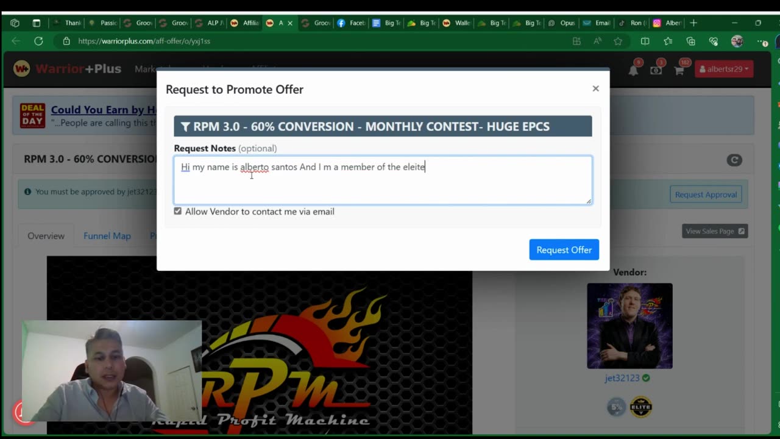Open the Could You Earn deal link
This screenshot has width=780, height=439.
pos(104,110)
